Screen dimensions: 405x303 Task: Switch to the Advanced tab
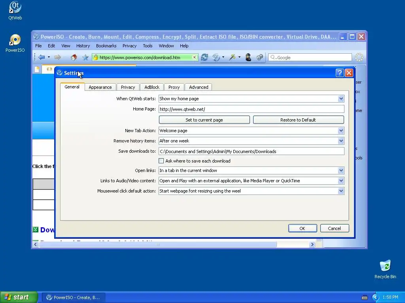pos(199,87)
